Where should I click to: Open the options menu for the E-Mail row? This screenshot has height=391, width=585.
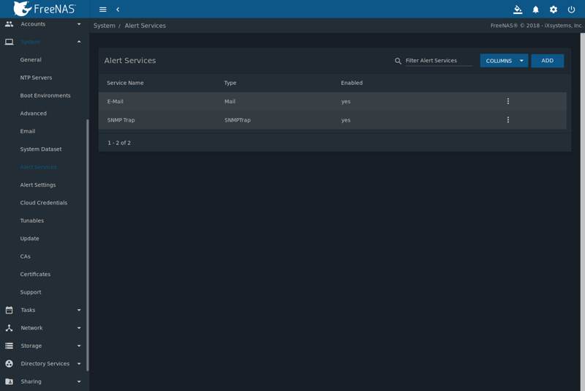pos(507,101)
